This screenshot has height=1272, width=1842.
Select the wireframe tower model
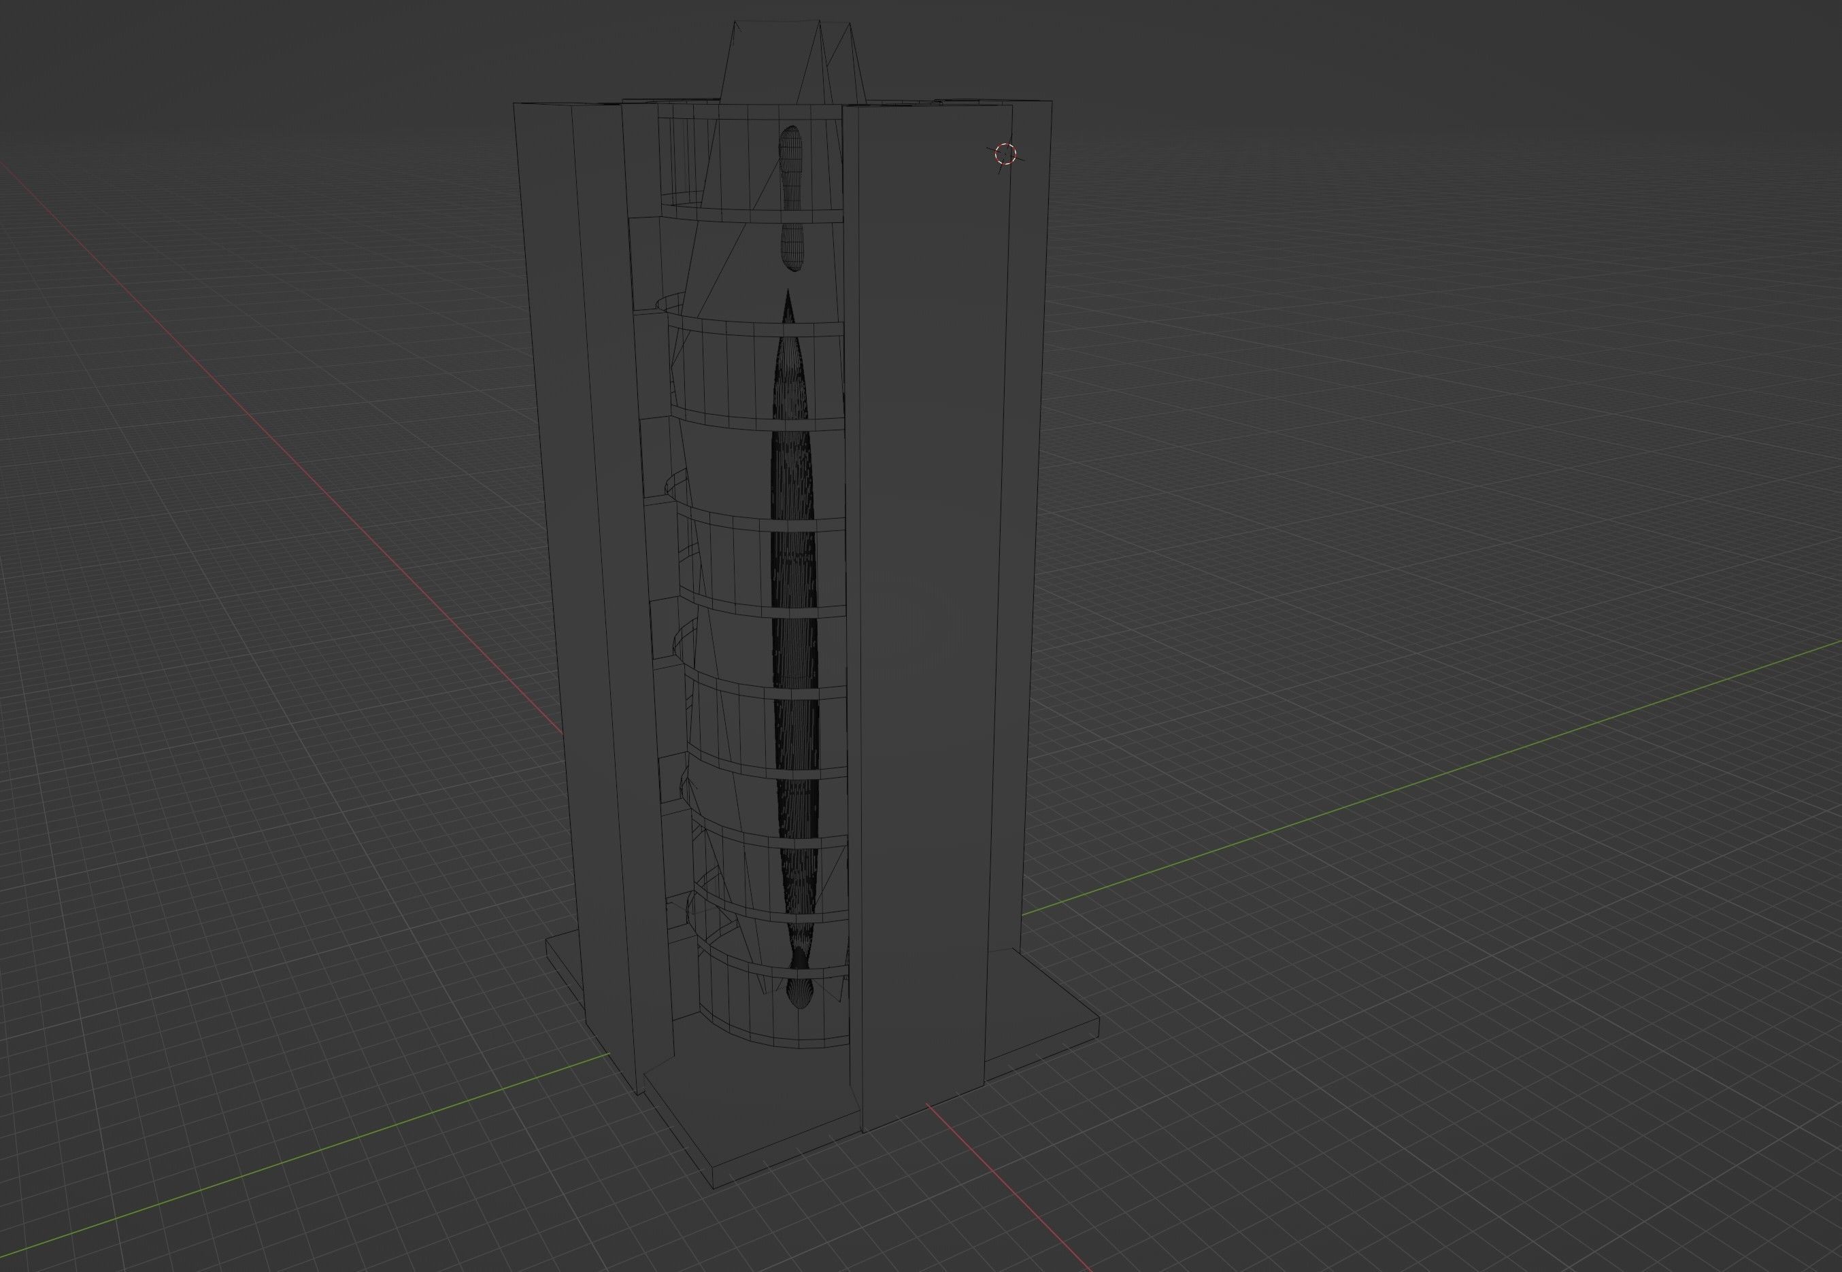pyautogui.click(x=758, y=558)
